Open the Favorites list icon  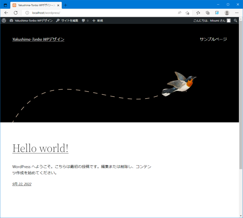[x=198, y=13]
